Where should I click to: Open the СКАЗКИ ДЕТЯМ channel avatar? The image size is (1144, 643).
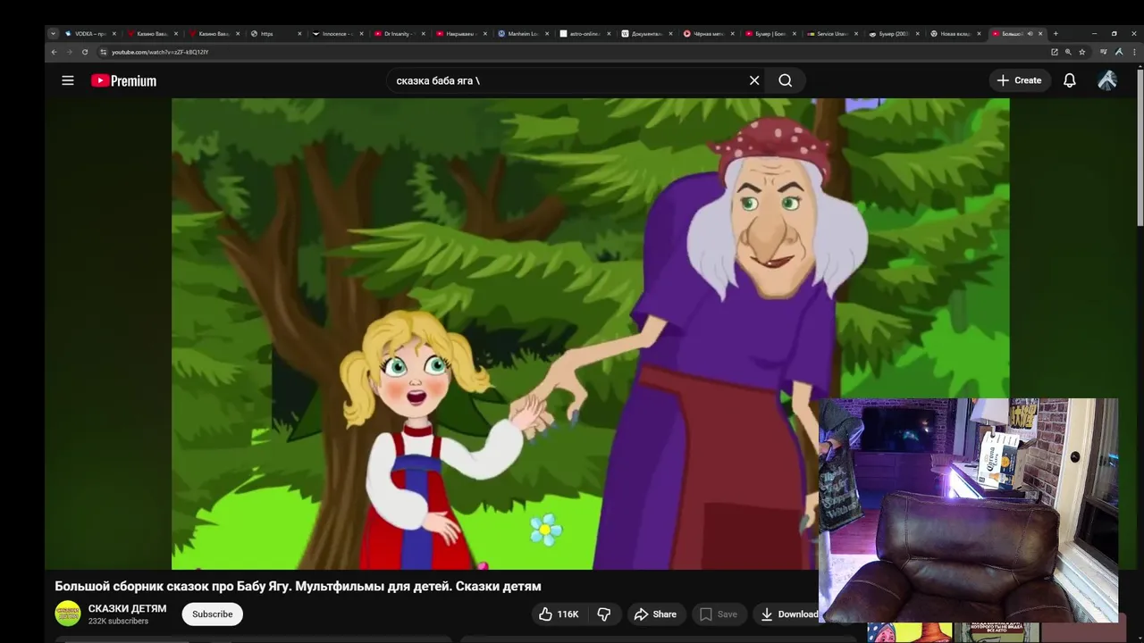point(68,614)
